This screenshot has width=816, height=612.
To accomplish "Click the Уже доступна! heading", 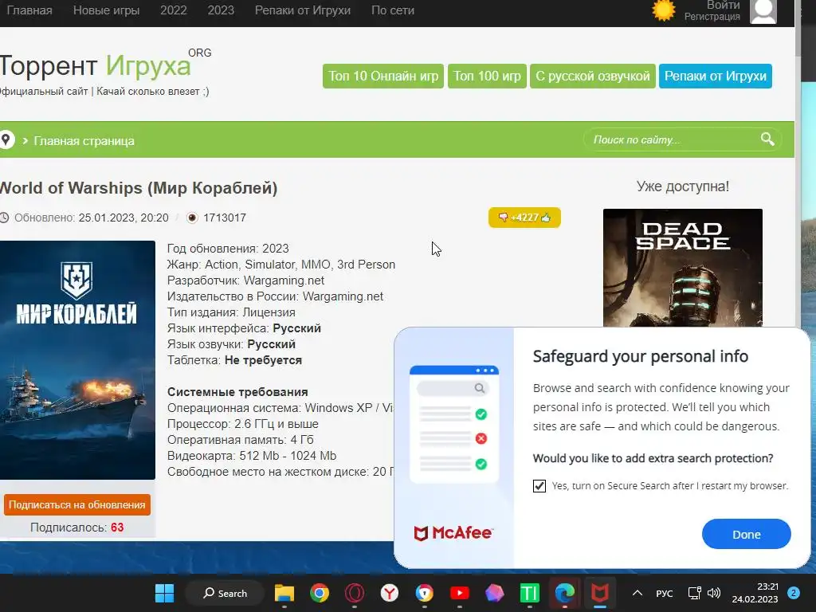I will [x=683, y=186].
